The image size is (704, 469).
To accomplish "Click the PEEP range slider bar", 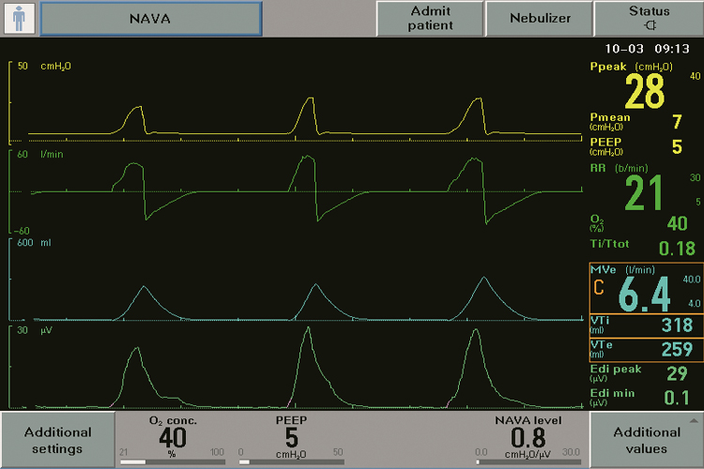I will point(292,462).
